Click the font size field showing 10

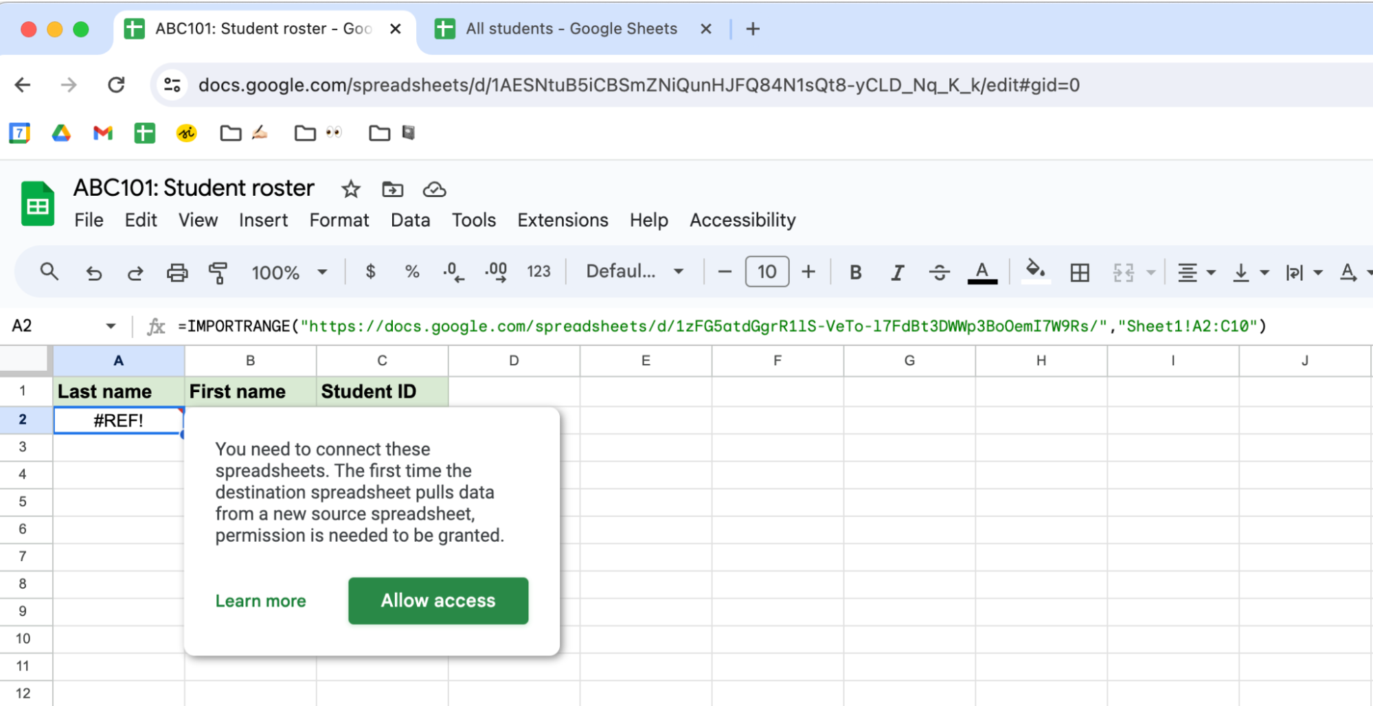767,272
